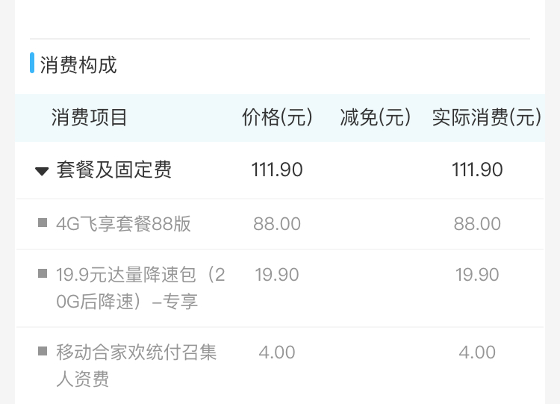Tap the 实际消费(元) column header
Image resolution: width=560 pixels, height=404 pixels.
(x=486, y=117)
